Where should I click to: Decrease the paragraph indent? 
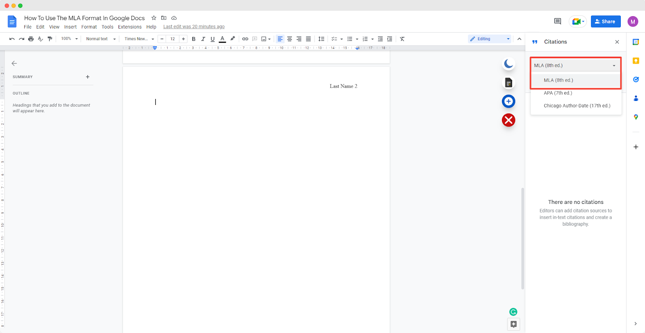point(380,39)
